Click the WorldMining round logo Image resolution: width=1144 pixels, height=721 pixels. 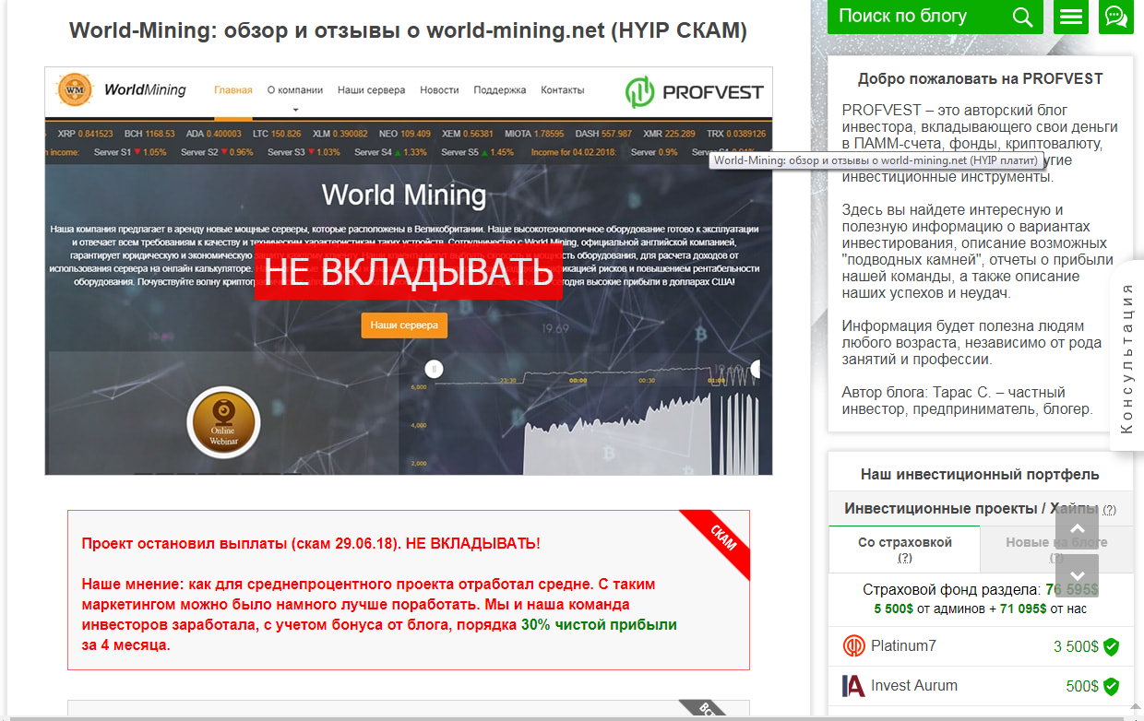tap(74, 90)
